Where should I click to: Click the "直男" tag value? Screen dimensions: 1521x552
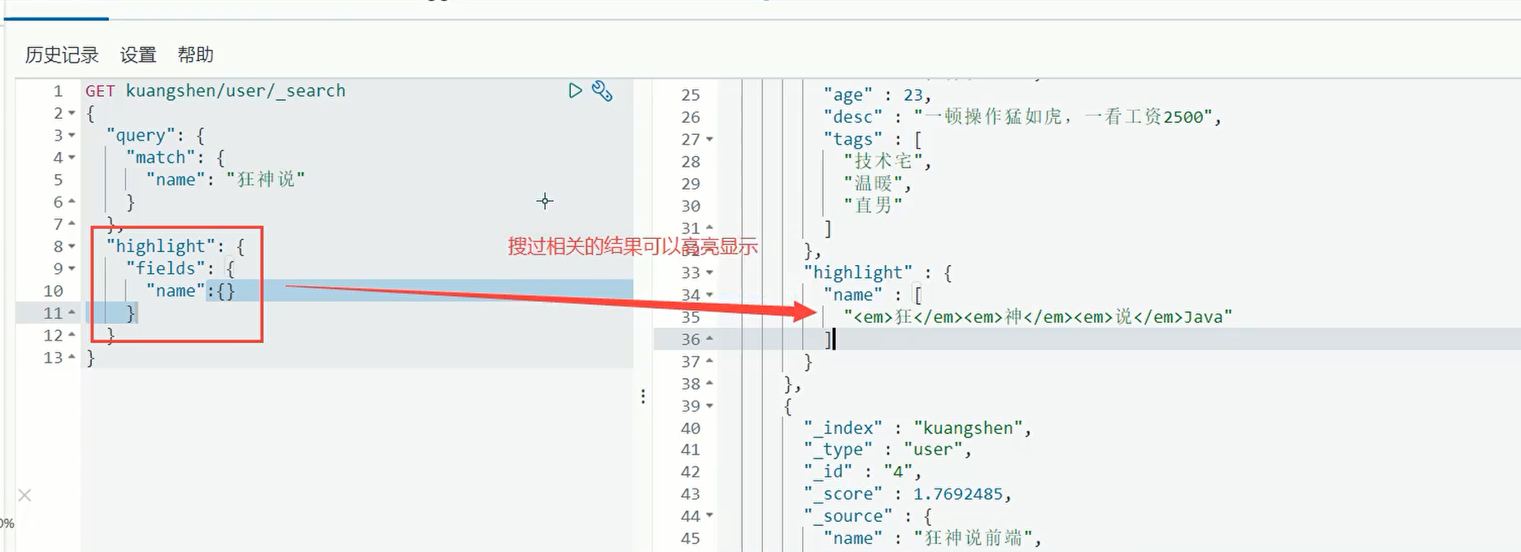(873, 206)
